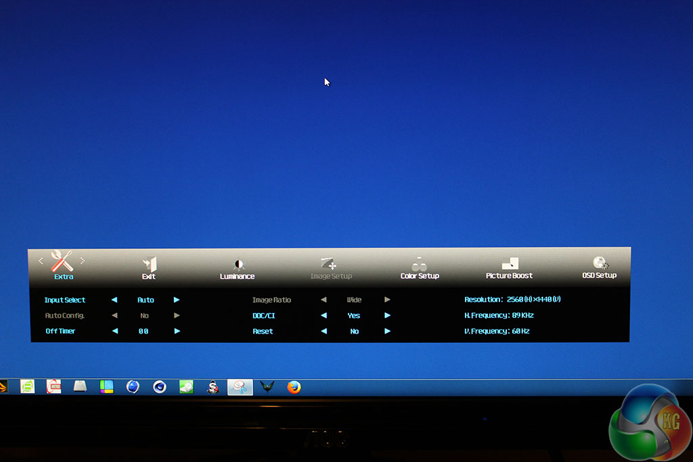This screenshot has width=693, height=462.
Task: Click the Resolution 2560x1440 readout
Action: coord(512,299)
